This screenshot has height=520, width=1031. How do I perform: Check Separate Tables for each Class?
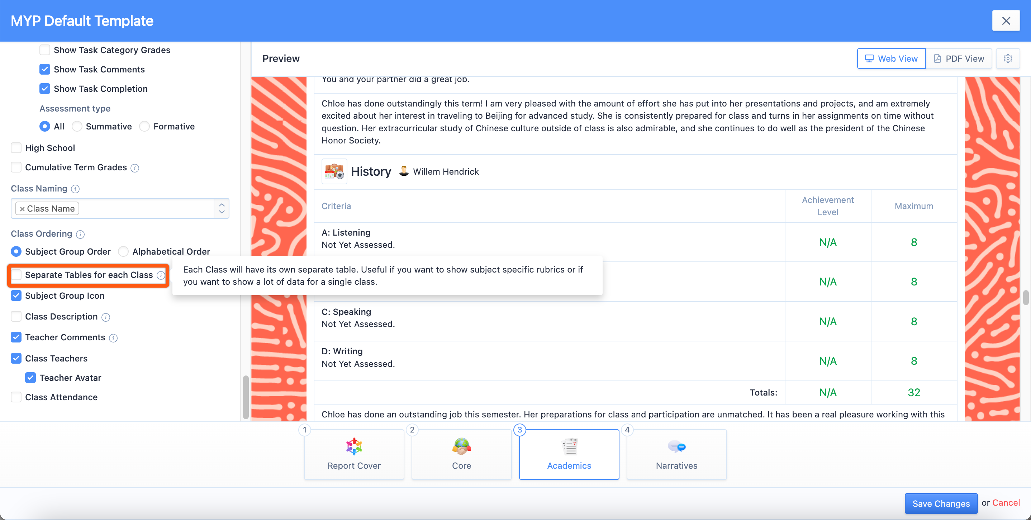coord(16,275)
